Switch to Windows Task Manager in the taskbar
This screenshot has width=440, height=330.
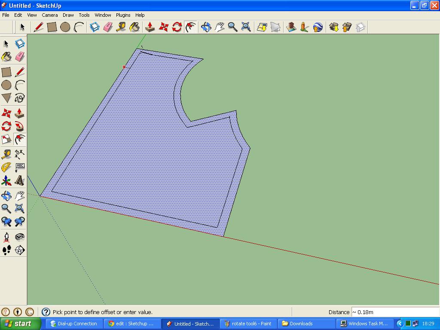pyautogui.click(x=364, y=324)
